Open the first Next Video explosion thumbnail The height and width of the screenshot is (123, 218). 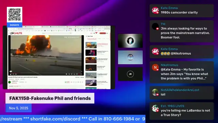click(91, 45)
